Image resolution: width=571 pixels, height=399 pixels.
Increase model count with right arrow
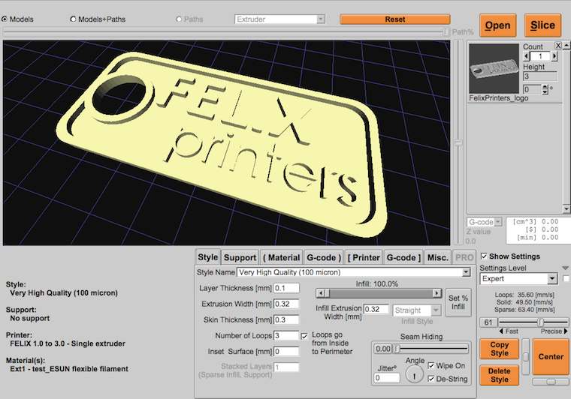pos(554,56)
